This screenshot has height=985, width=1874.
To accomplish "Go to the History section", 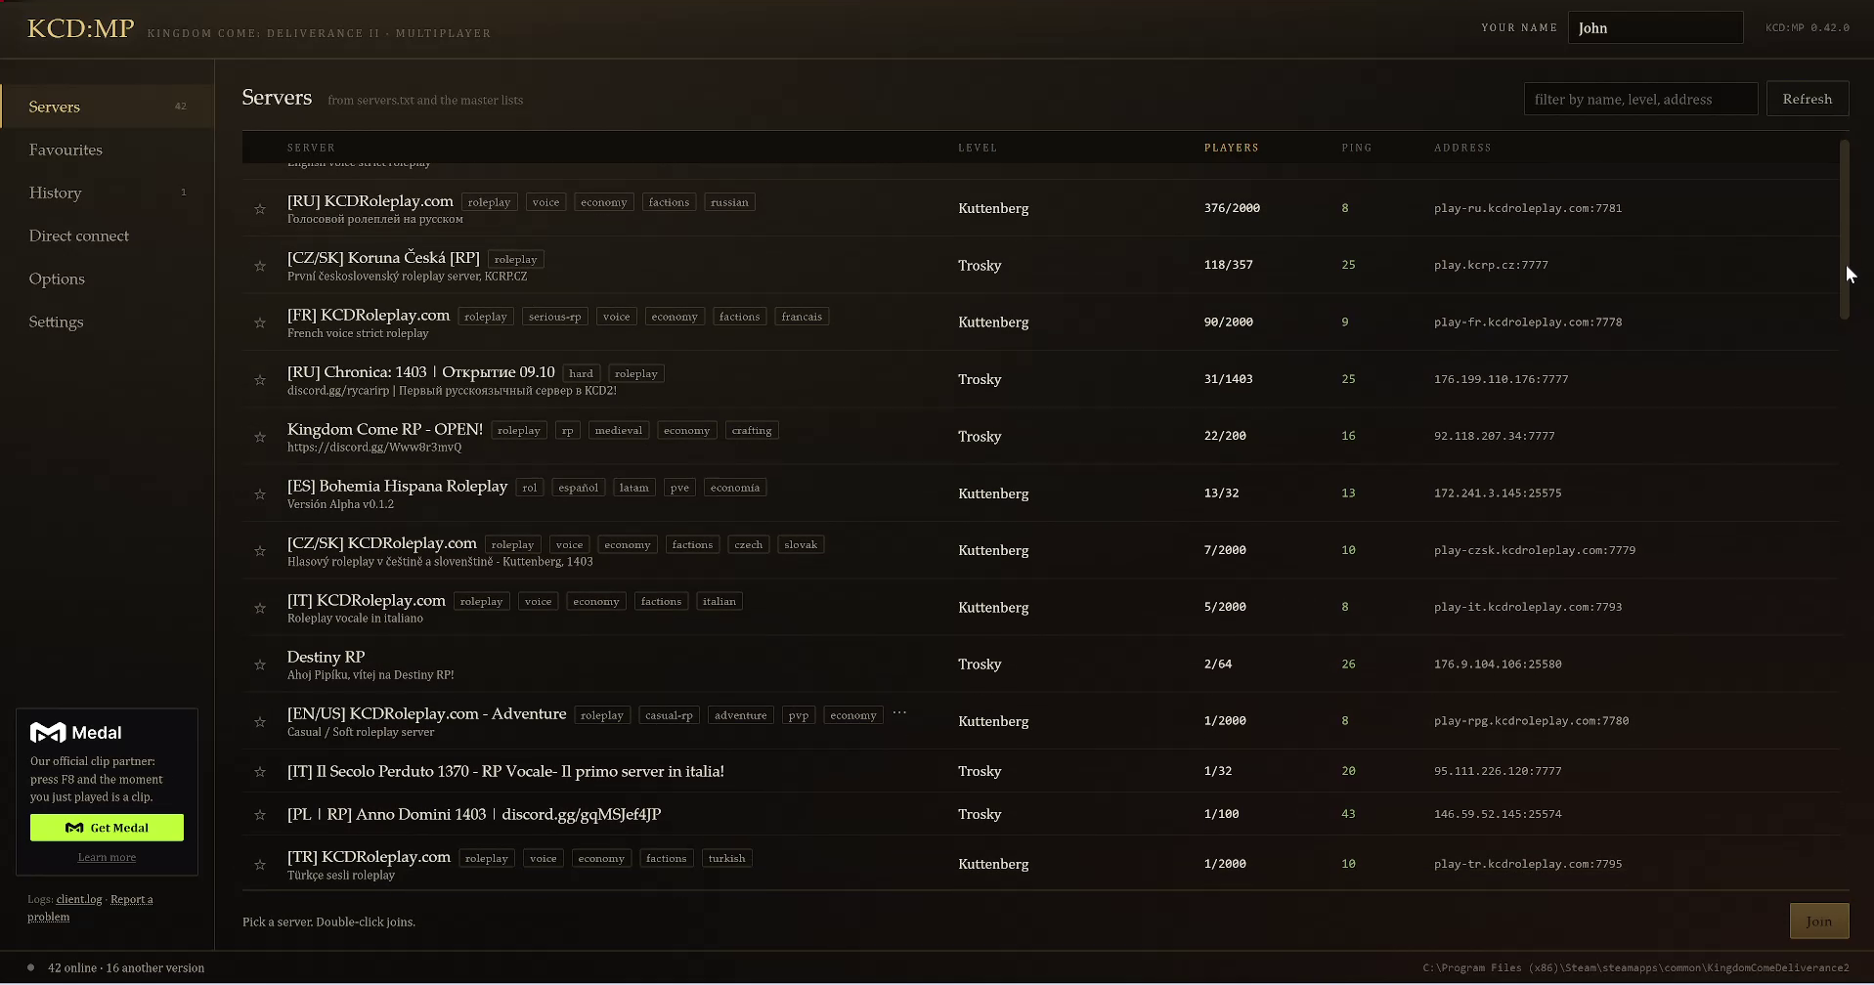I will (x=108, y=193).
